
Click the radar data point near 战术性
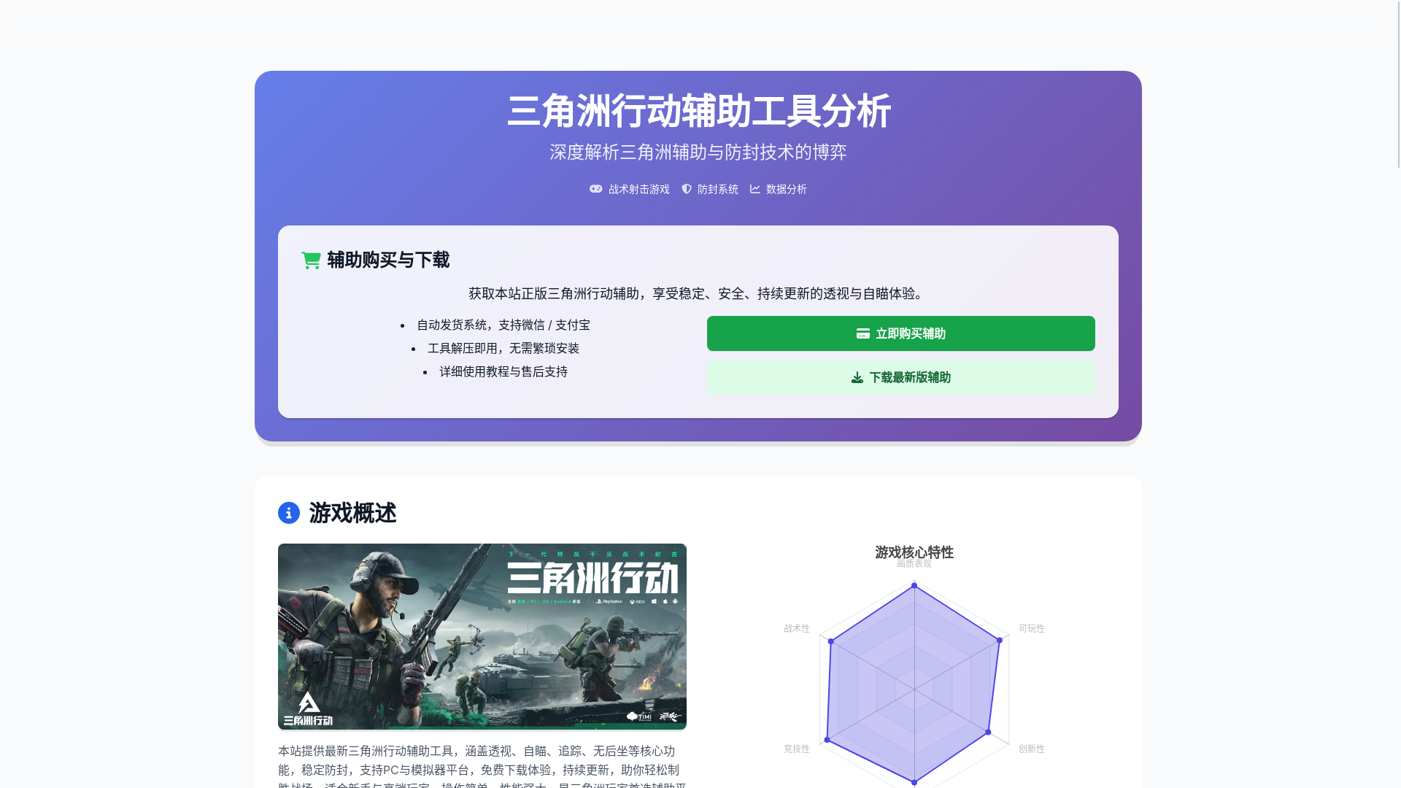point(831,641)
